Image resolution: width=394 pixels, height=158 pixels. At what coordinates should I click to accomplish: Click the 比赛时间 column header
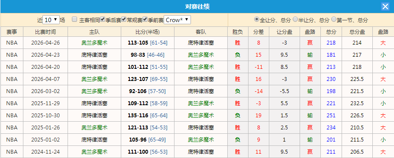coord(45,32)
